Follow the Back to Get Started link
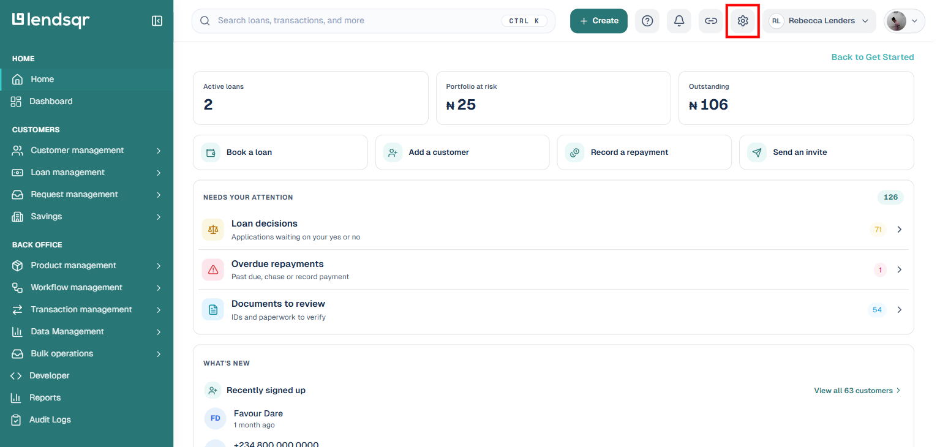This screenshot has width=940, height=447. [873, 57]
